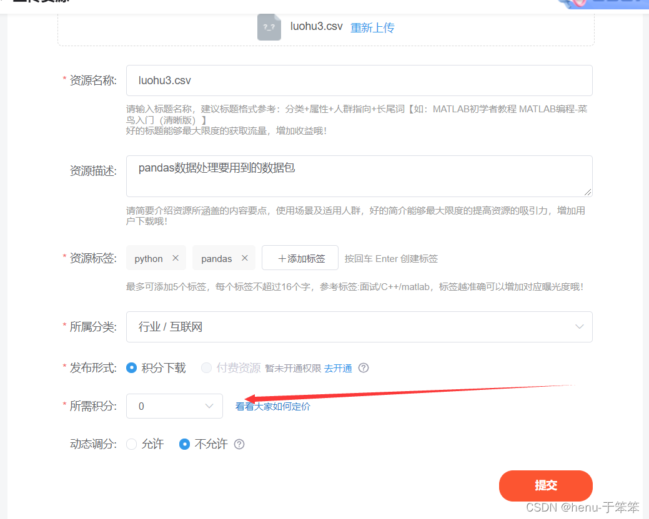Select the 允许 radio button

tap(132, 444)
